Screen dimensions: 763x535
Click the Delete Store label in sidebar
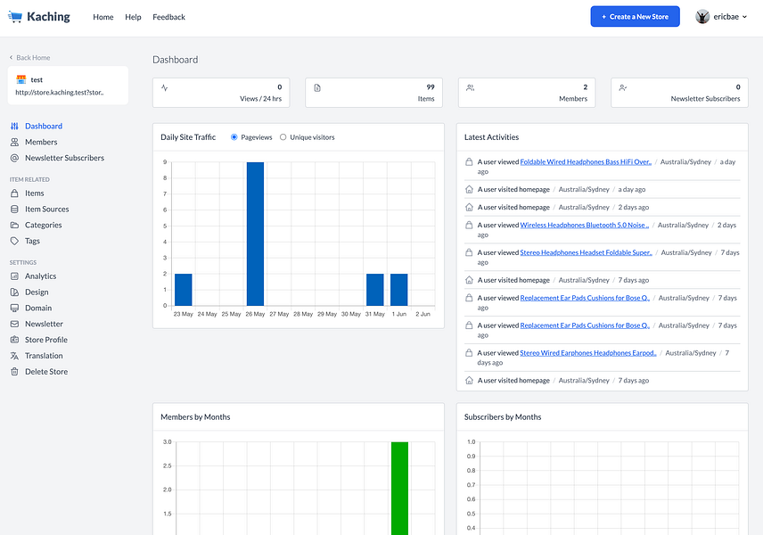(x=46, y=372)
